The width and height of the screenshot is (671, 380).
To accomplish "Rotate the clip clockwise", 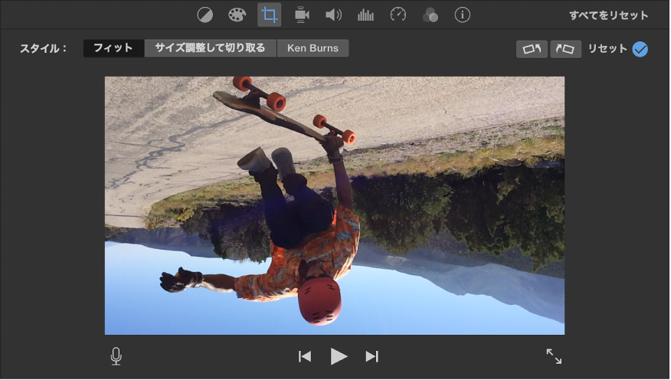I will coord(565,49).
